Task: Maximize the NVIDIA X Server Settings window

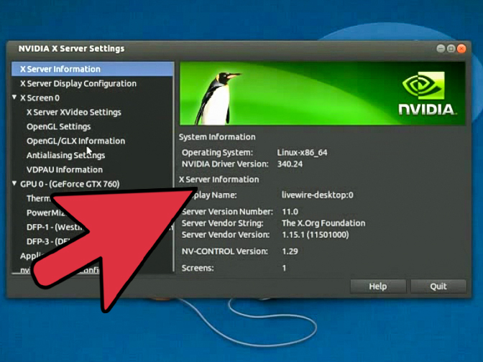Action: [x=451, y=49]
